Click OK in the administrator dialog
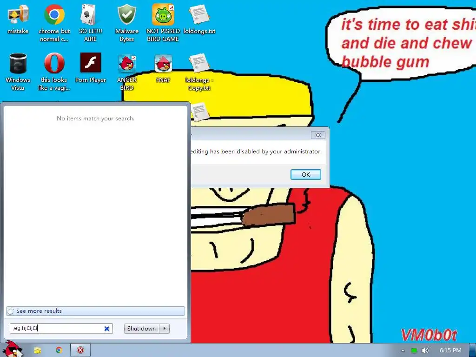 coord(306,175)
